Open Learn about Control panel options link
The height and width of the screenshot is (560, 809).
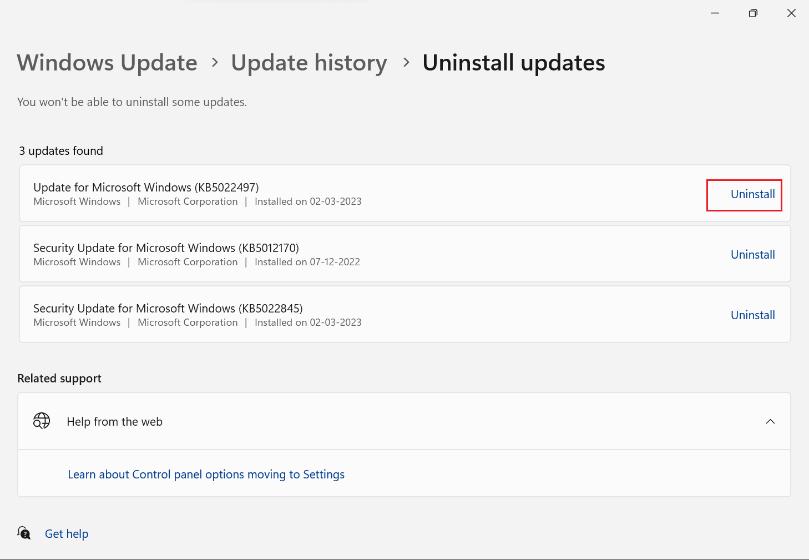click(x=206, y=475)
